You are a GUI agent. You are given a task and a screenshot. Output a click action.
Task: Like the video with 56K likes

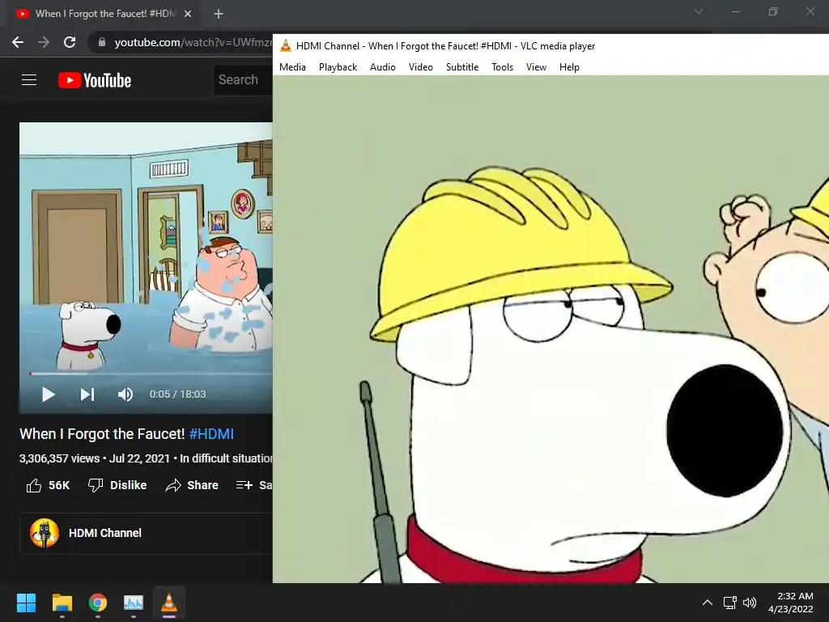pos(48,485)
